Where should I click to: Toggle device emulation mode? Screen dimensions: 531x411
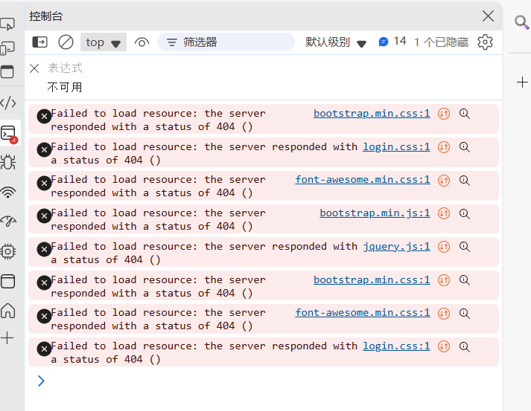[x=7, y=48]
